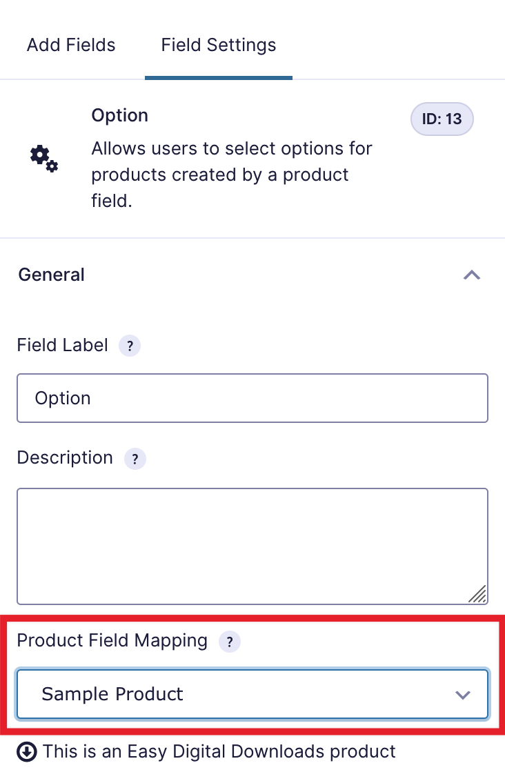The image size is (505, 781).
Task: Open Description help tooltip icon
Action: 135,459
